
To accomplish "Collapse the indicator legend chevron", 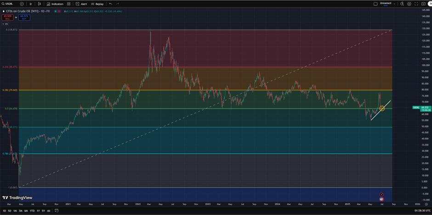I will 5,24.
